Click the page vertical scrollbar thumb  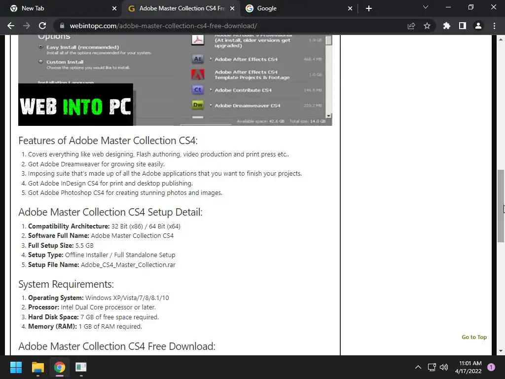click(x=501, y=206)
